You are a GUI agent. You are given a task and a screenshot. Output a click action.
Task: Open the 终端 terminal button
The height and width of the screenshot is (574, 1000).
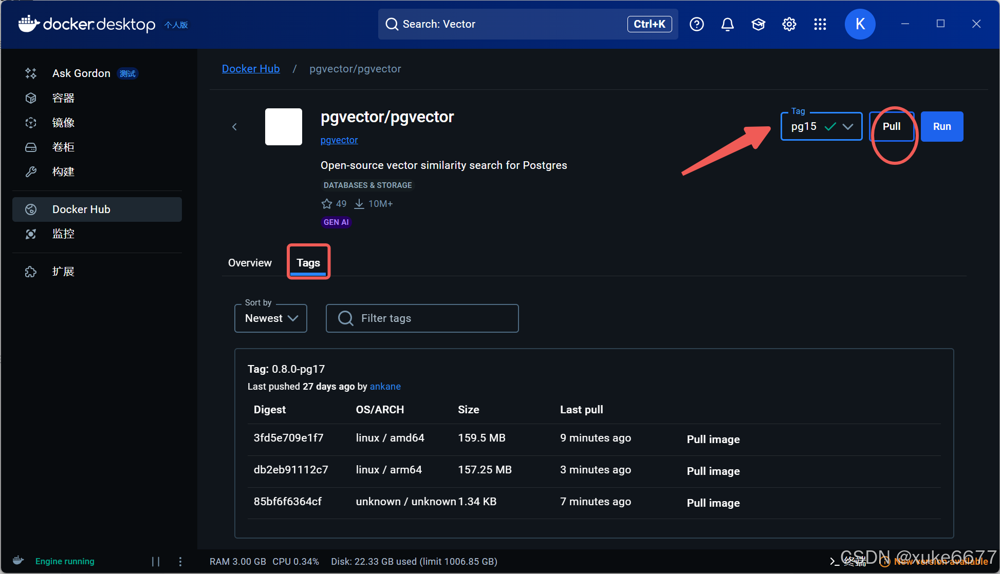click(x=848, y=562)
